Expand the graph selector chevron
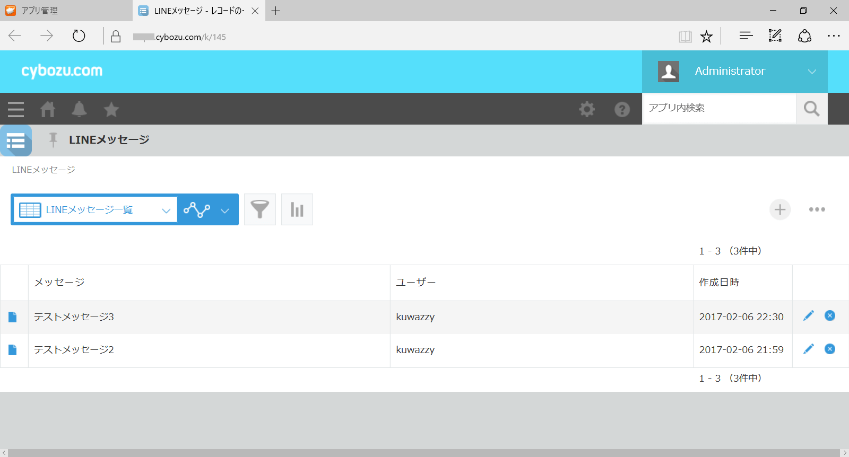The height and width of the screenshot is (457, 849). (225, 210)
